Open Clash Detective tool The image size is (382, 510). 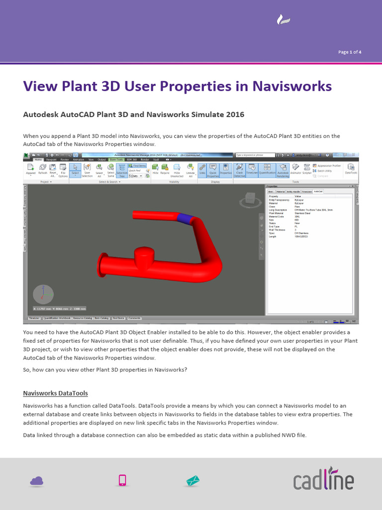coord(239,169)
